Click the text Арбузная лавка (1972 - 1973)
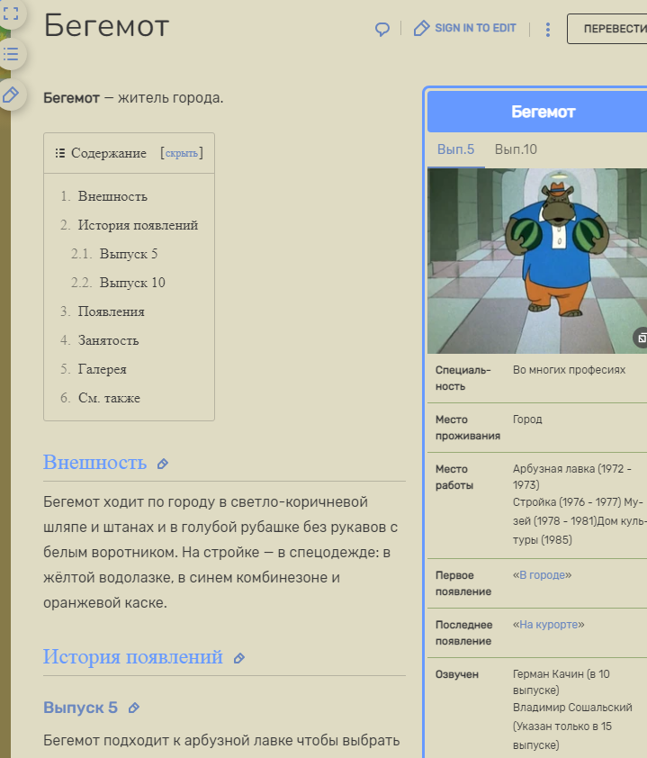 (572, 476)
